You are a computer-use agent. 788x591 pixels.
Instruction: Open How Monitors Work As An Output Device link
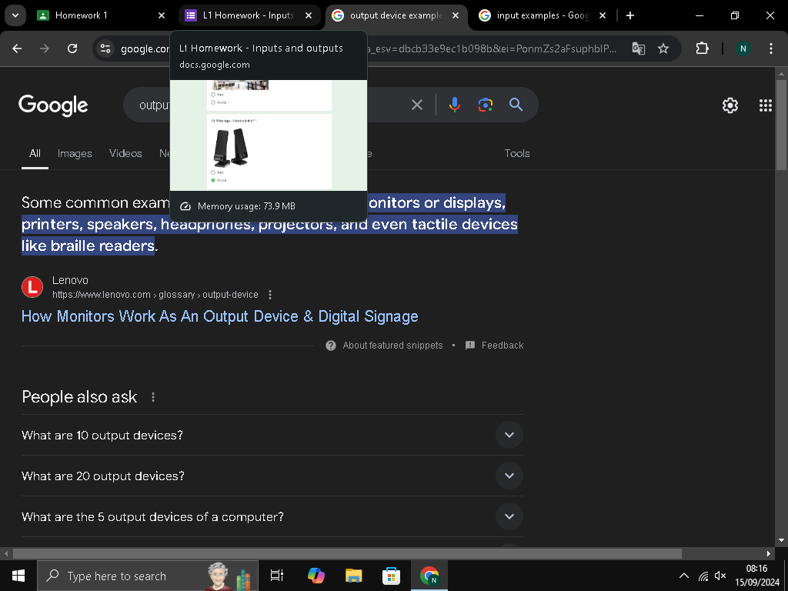coord(219,316)
